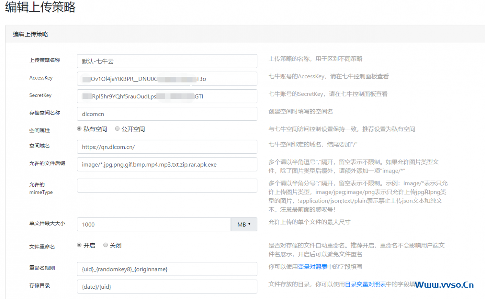This screenshot has height=299, width=485.
Task: Click the 单文件最大大小 field showing 1000
Action: (153, 224)
